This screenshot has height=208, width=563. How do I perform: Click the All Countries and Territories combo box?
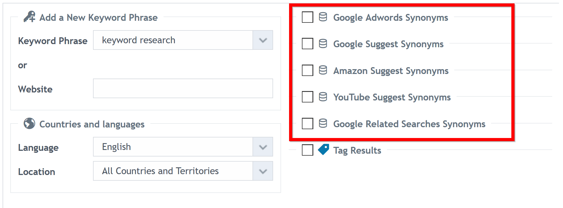pyautogui.click(x=183, y=171)
